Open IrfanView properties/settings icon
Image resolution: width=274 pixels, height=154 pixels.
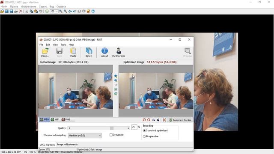[x=88, y=12]
